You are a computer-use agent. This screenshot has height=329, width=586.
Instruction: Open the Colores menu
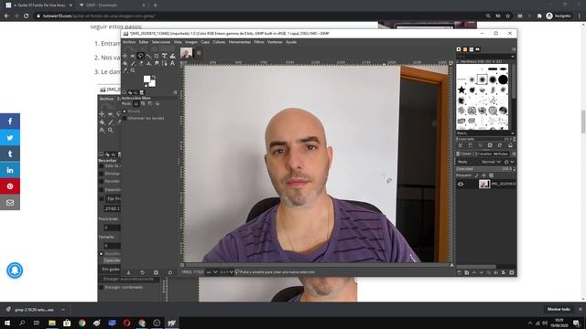click(219, 42)
